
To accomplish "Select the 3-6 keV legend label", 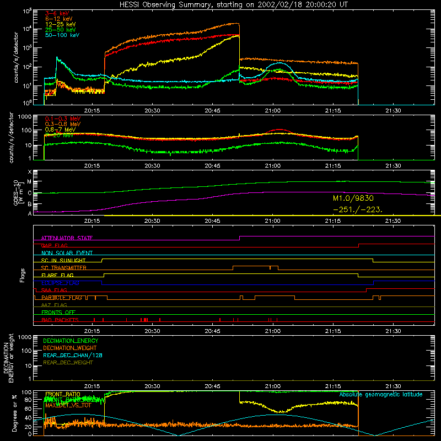I will (x=57, y=13).
